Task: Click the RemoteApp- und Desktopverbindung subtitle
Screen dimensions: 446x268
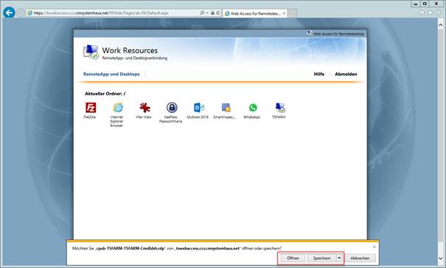Action: point(135,58)
